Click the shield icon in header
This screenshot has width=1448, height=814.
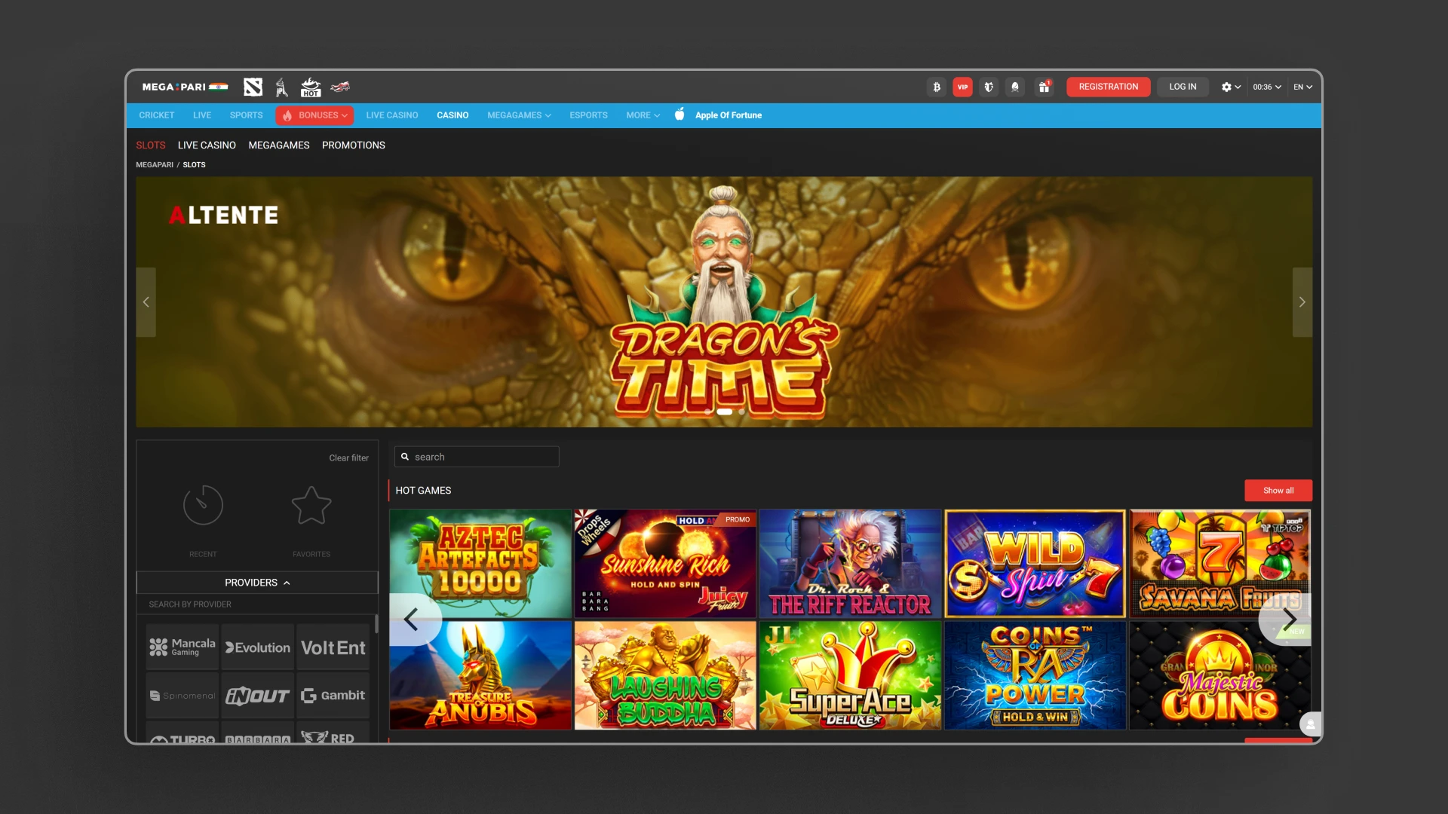pos(989,87)
